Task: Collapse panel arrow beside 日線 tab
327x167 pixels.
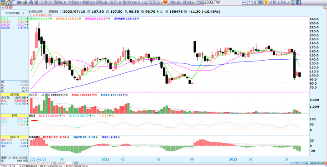Action: [x=2, y=7]
